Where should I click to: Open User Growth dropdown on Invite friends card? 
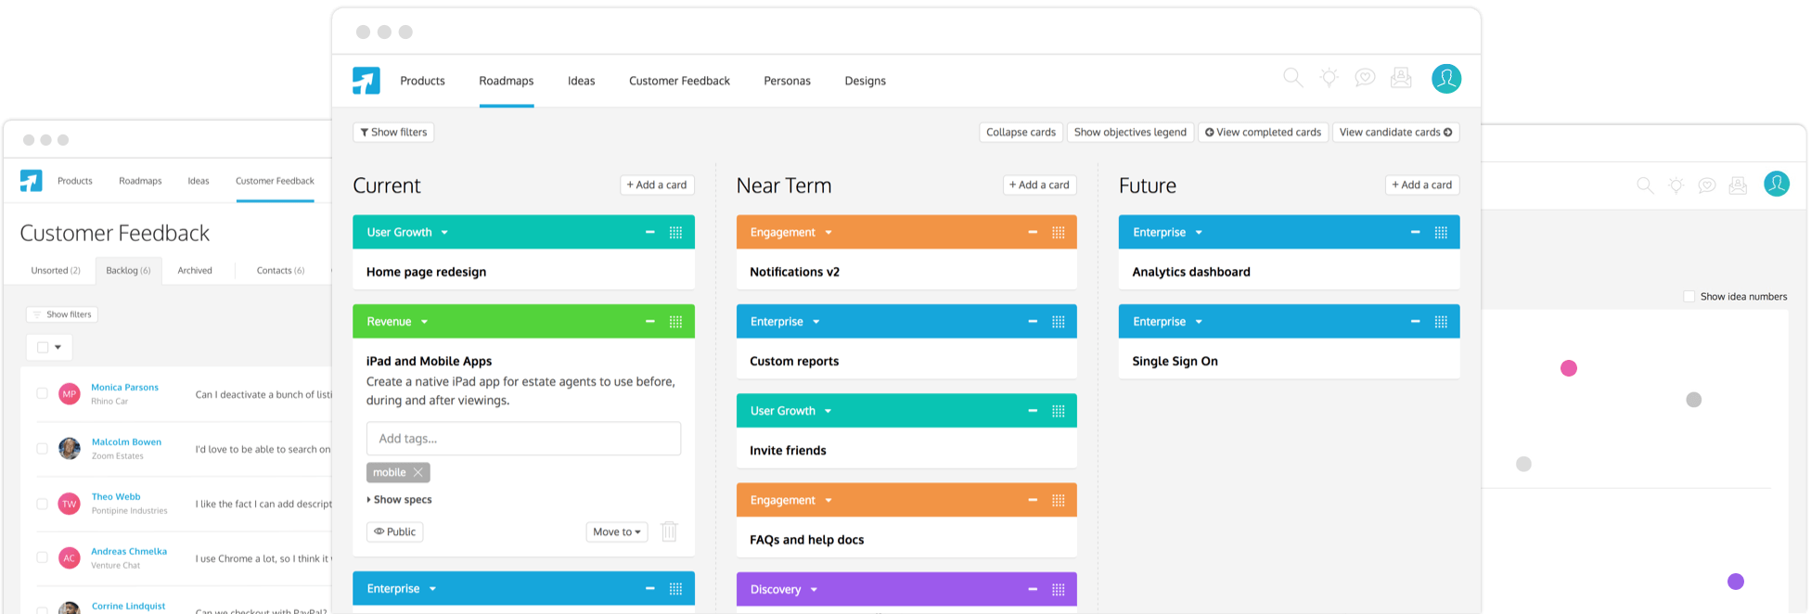(828, 411)
